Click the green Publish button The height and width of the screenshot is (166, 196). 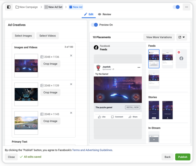point(183,157)
